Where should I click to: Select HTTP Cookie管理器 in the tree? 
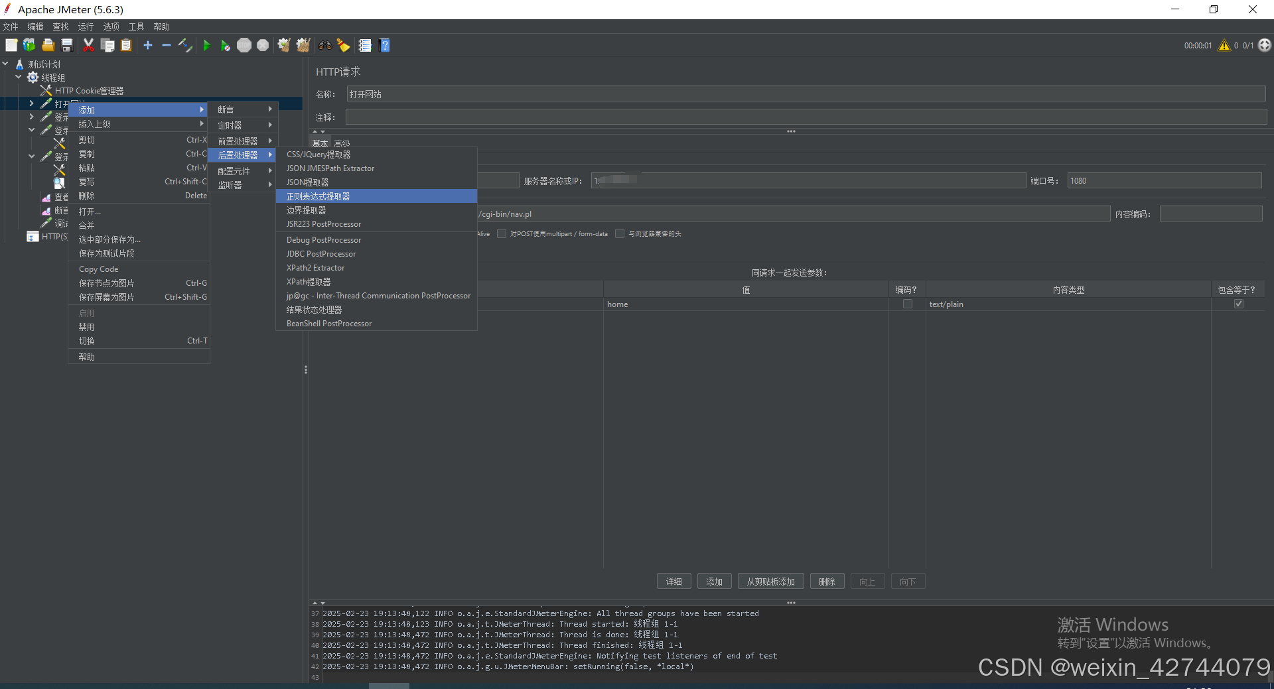89,91
